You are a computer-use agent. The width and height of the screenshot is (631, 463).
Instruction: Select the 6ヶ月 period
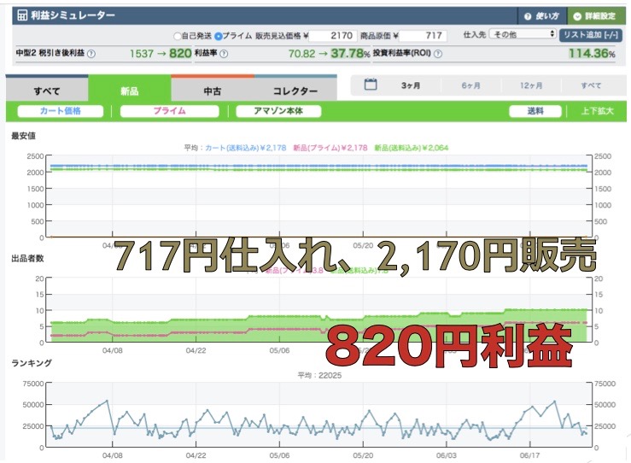point(470,85)
